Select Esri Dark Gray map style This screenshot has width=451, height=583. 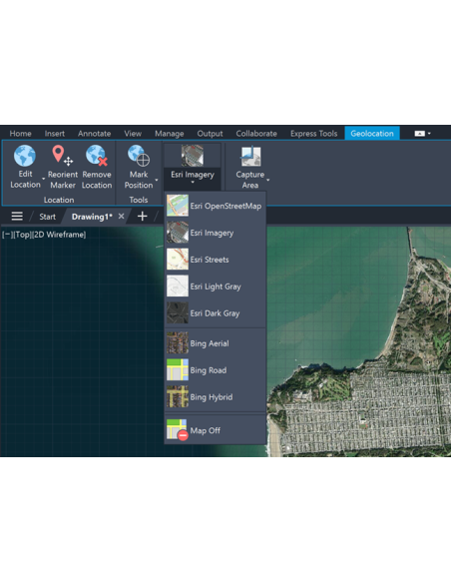click(216, 313)
